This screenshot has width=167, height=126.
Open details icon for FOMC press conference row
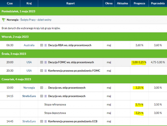point(41,70)
